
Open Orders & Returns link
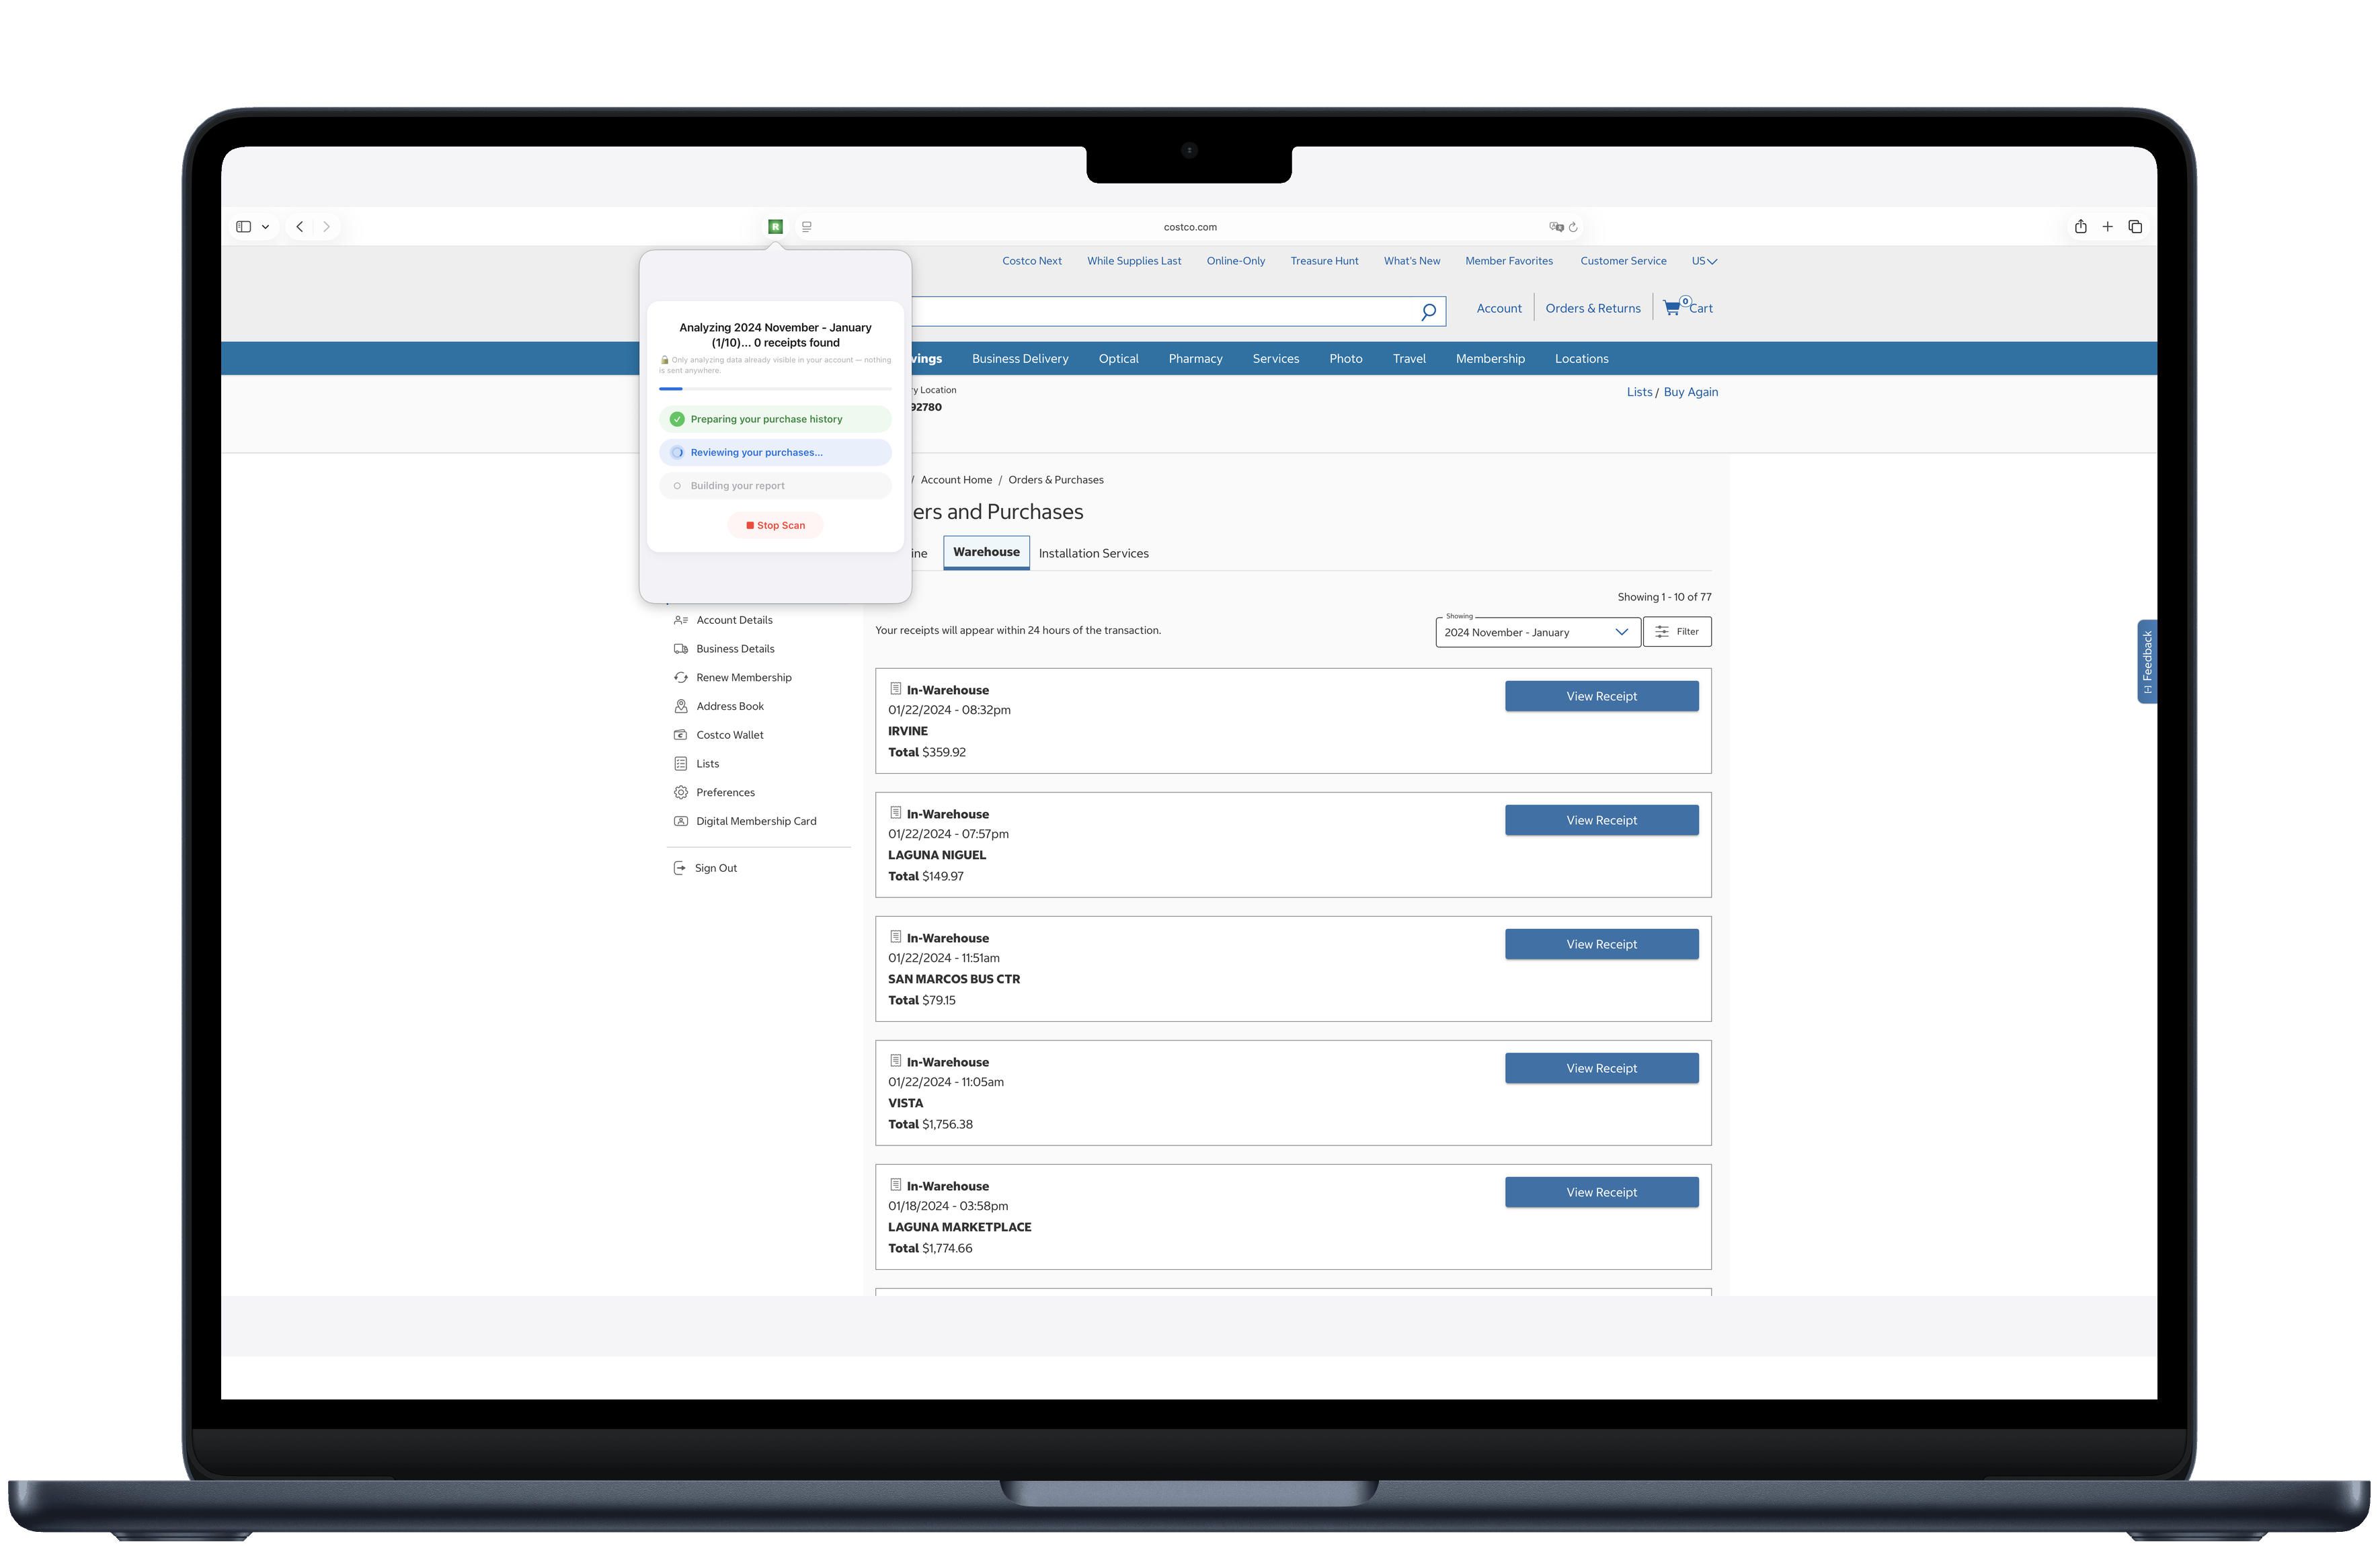[x=1593, y=308]
